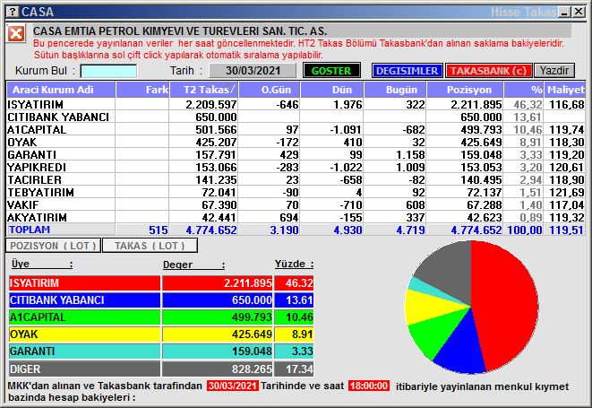Click legend value 828.265
This screenshot has height=408, width=592.
(252, 369)
